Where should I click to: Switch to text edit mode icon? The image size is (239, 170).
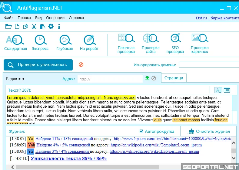click(218, 90)
